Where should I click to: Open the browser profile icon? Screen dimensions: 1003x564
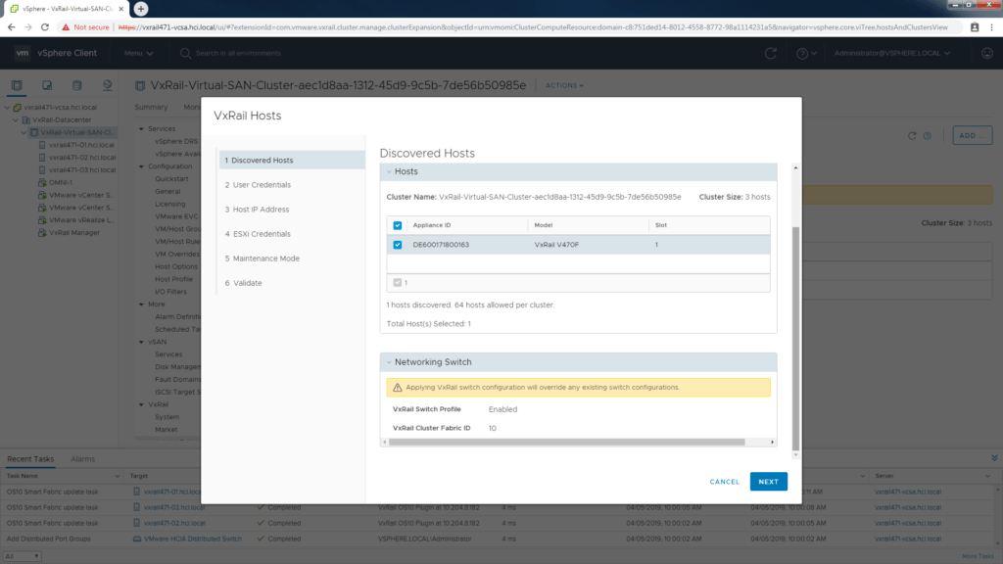[975, 27]
